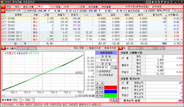
Task: Click the orange U icon button
Action: (x=111, y=100)
